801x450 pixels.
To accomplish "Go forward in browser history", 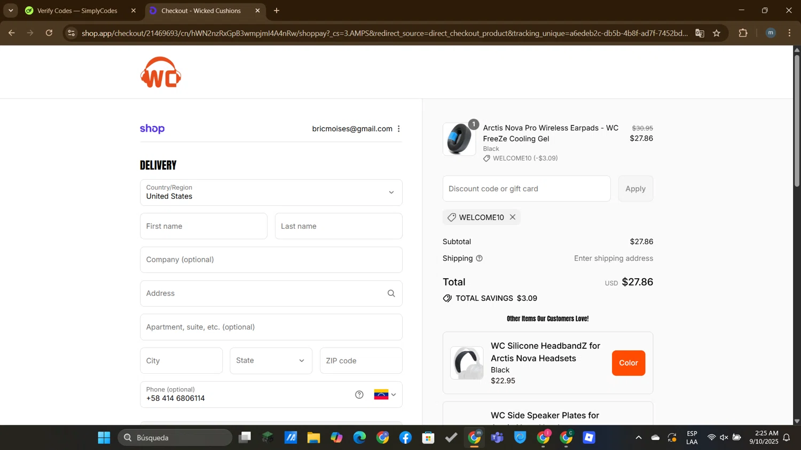I will (30, 33).
